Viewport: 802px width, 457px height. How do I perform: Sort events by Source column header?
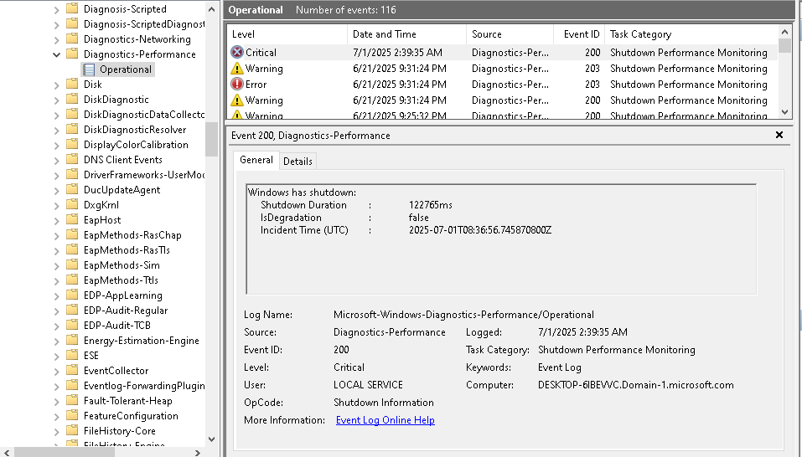pos(510,34)
